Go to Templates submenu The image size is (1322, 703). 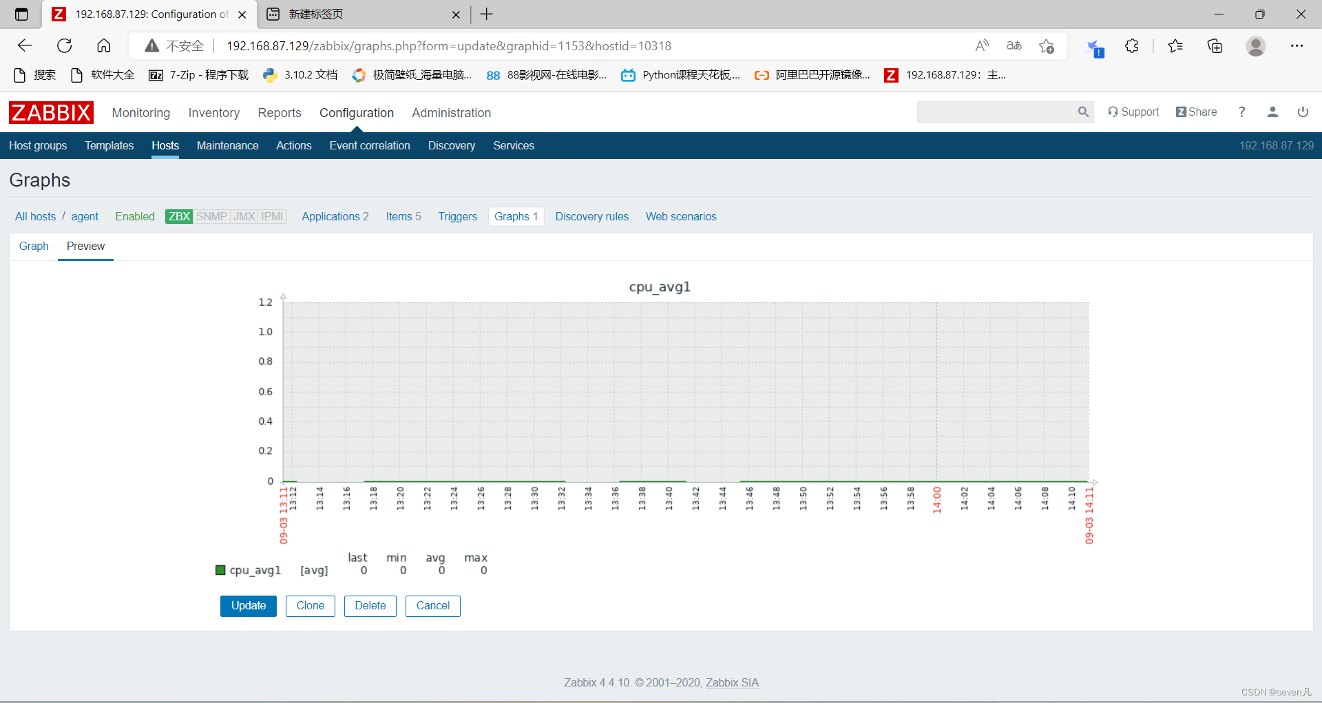pyautogui.click(x=109, y=146)
